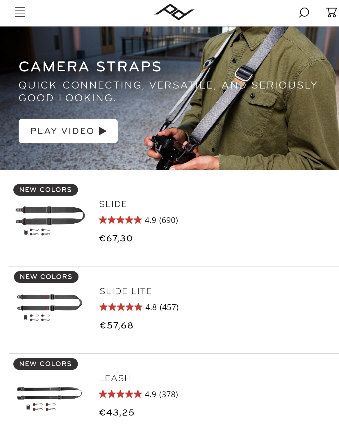
Task: Click the €57,68 Slide Lite price
Action: [x=116, y=326]
